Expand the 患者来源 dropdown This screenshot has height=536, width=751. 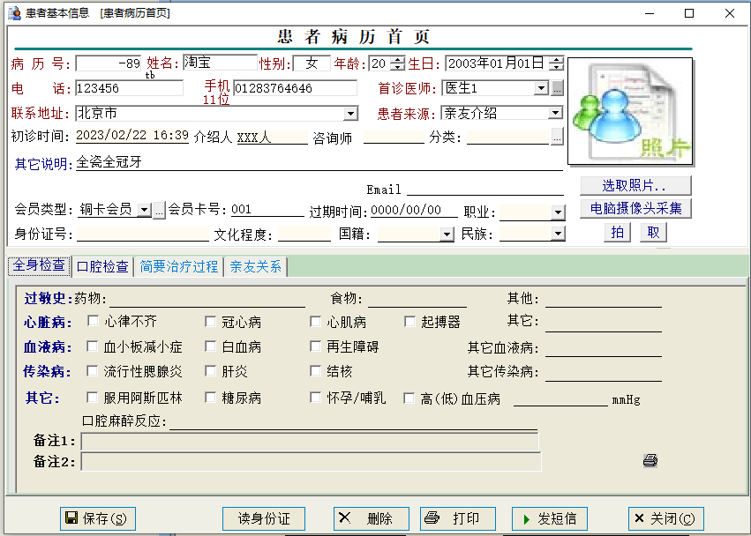tap(555, 113)
